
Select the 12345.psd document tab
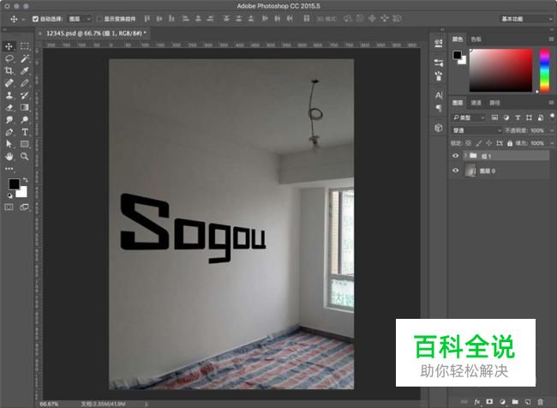pos(94,33)
